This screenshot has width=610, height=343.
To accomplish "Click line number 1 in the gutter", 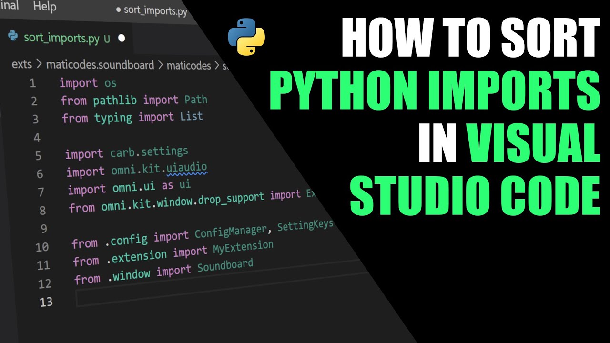I will pyautogui.click(x=32, y=83).
